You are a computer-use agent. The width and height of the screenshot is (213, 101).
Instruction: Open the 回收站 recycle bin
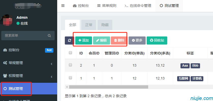pyautogui.click(x=157, y=41)
